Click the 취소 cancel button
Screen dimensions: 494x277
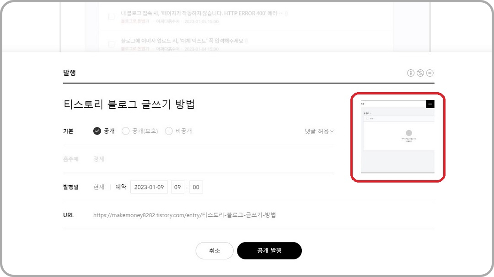tap(215, 251)
